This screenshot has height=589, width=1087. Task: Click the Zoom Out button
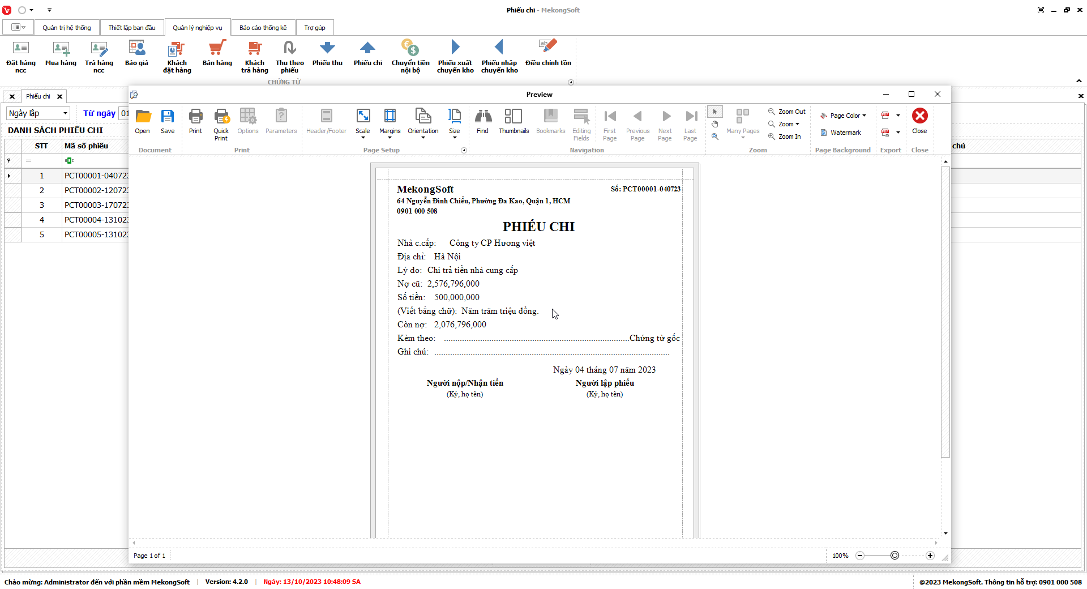[x=786, y=112]
